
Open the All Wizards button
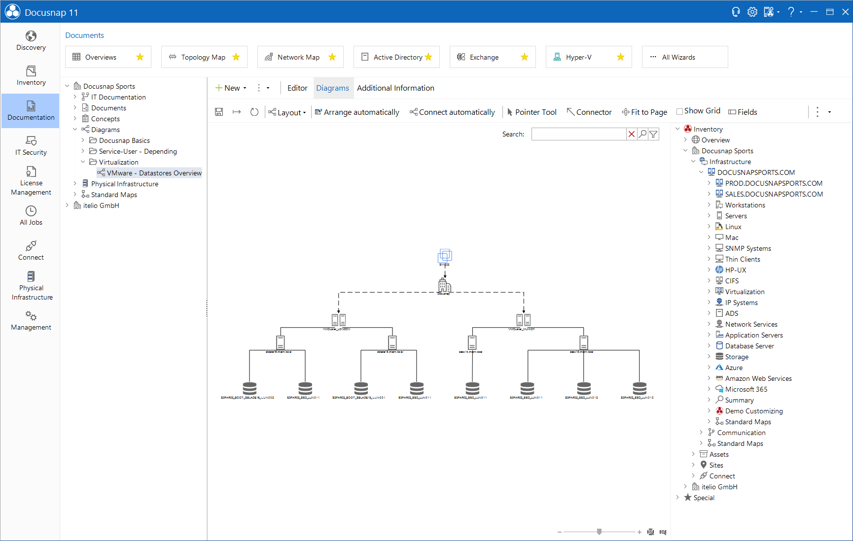tap(685, 57)
